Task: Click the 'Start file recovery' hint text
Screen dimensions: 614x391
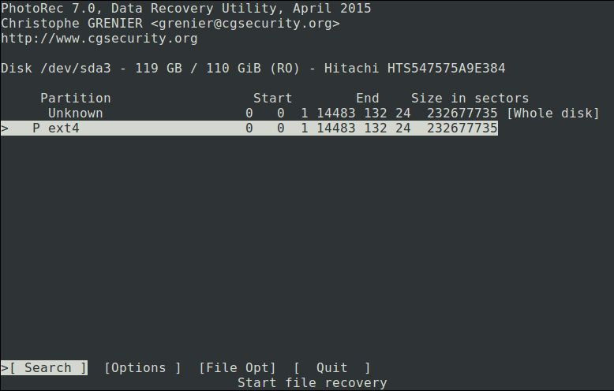Action: [x=312, y=382]
